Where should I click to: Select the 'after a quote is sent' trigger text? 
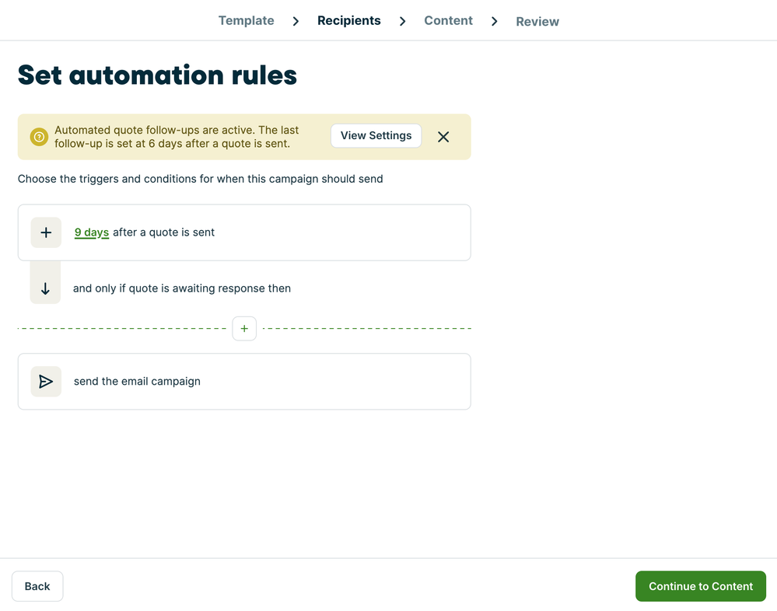pos(164,232)
